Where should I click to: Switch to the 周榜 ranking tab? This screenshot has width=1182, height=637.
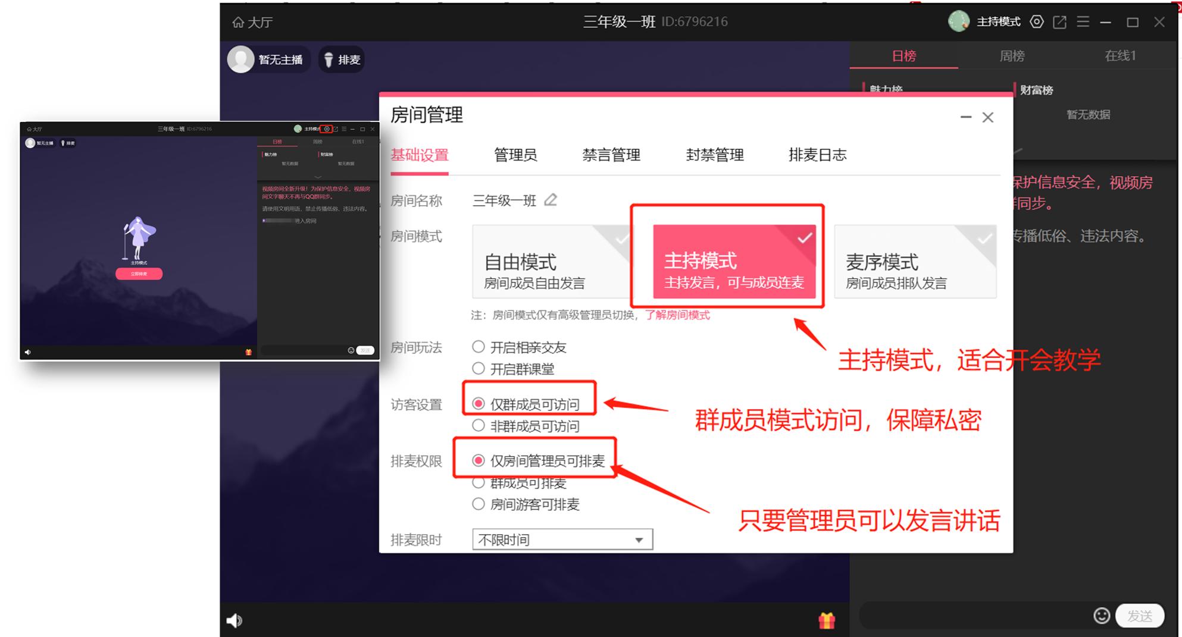point(1012,55)
